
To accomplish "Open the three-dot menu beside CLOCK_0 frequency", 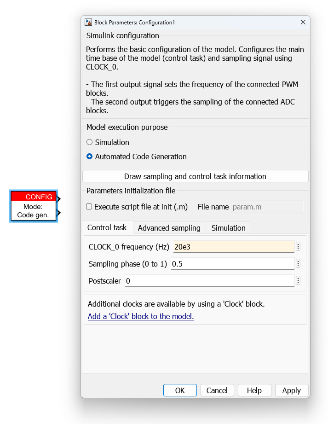I will point(298,247).
